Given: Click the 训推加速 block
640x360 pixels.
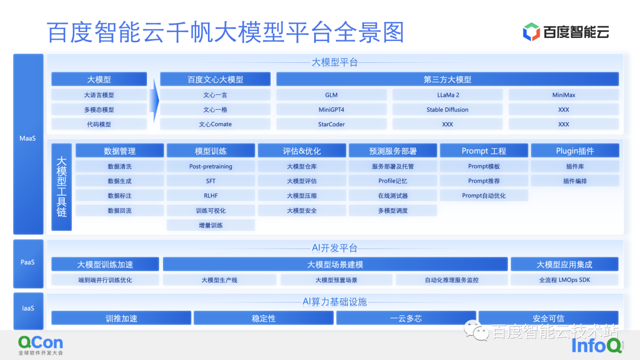Looking at the screenshot, I should [x=121, y=318].
